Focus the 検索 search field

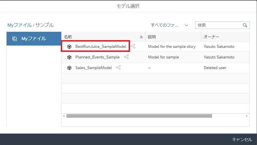(x=219, y=25)
